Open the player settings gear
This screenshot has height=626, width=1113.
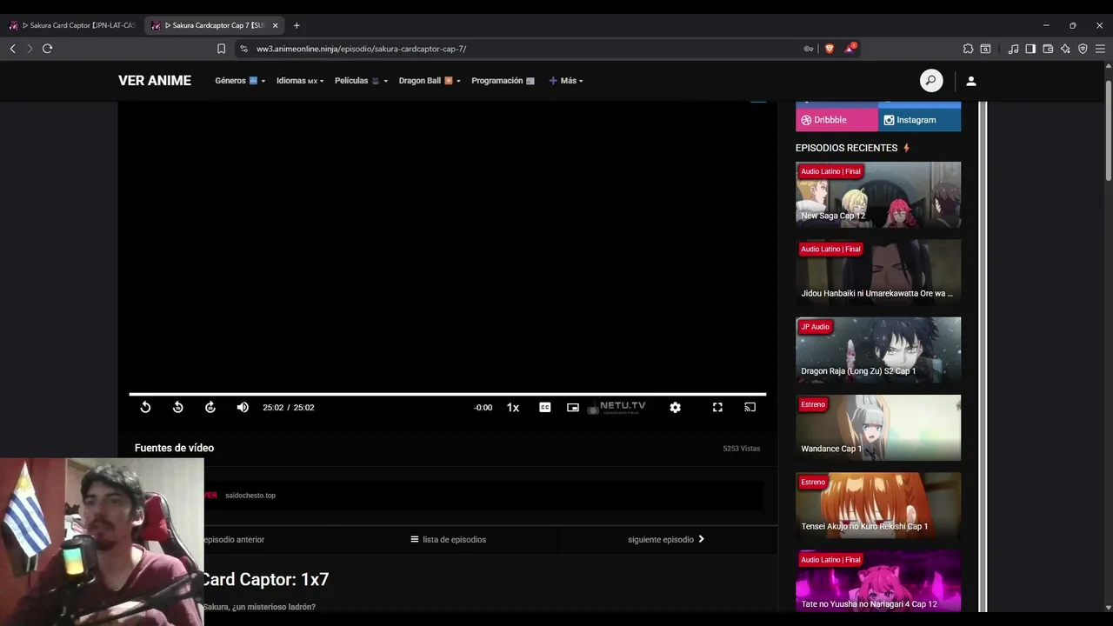tap(675, 407)
